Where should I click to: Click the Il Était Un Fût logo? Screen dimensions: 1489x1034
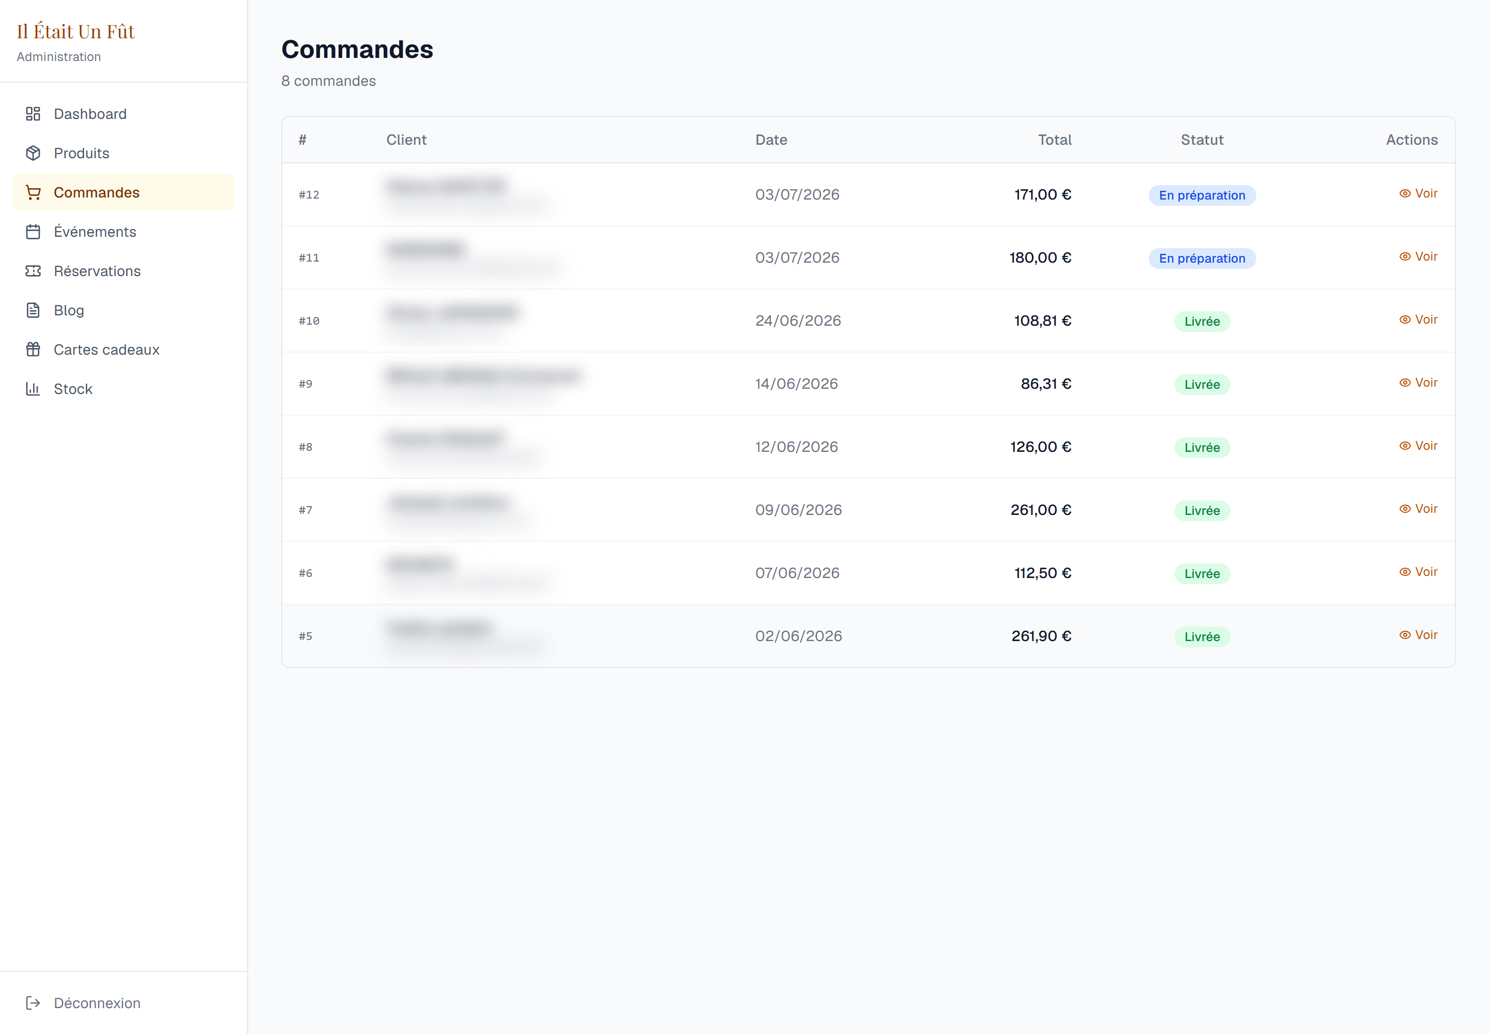(76, 31)
